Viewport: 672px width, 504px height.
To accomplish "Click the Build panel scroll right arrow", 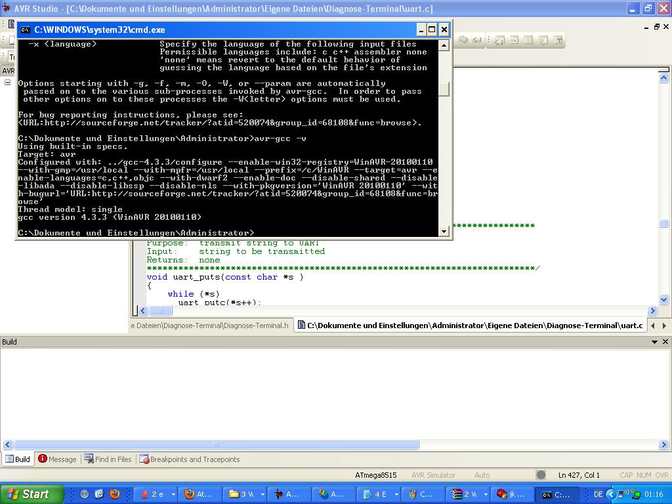I will point(664,444).
